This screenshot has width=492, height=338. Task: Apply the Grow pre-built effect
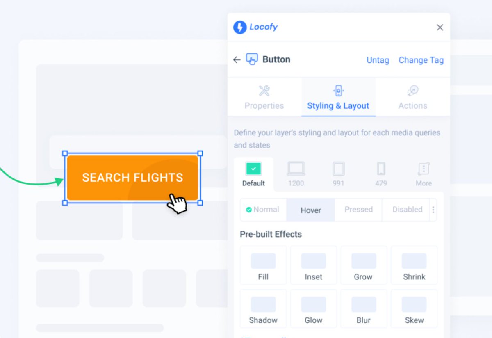coord(363,265)
